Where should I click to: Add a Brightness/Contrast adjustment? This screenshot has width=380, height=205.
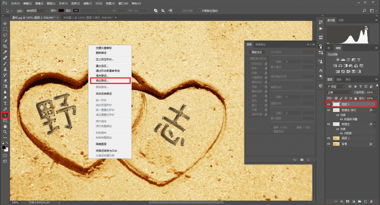[337, 60]
